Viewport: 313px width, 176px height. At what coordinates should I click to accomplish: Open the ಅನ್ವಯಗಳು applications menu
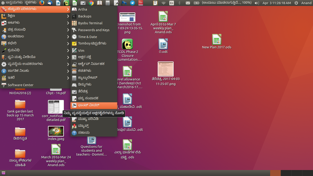coord(12,3)
